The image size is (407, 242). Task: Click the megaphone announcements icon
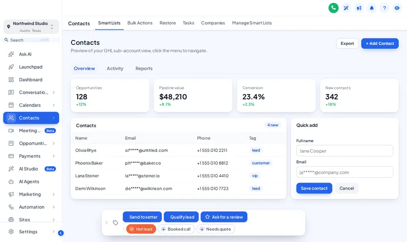(x=359, y=8)
